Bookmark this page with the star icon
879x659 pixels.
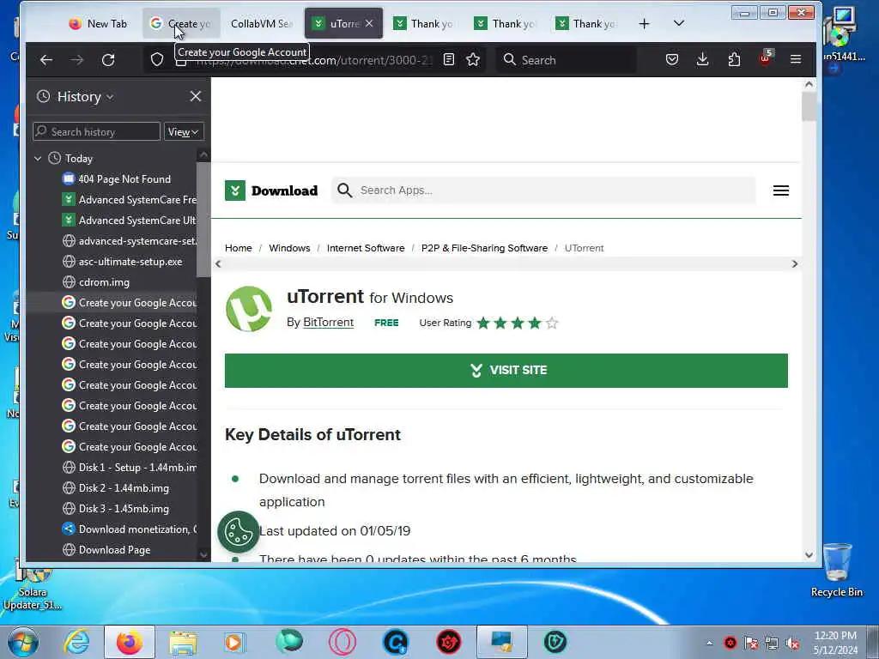tap(473, 59)
